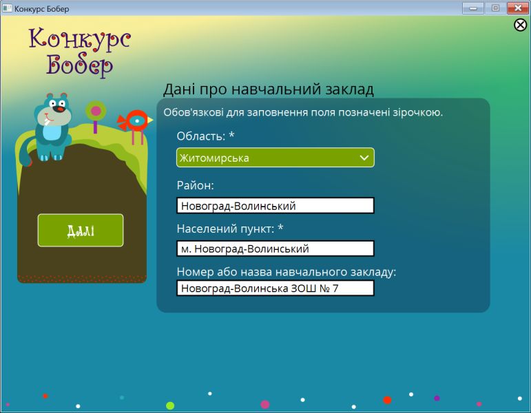Click the app icon in the title bar

7,8
